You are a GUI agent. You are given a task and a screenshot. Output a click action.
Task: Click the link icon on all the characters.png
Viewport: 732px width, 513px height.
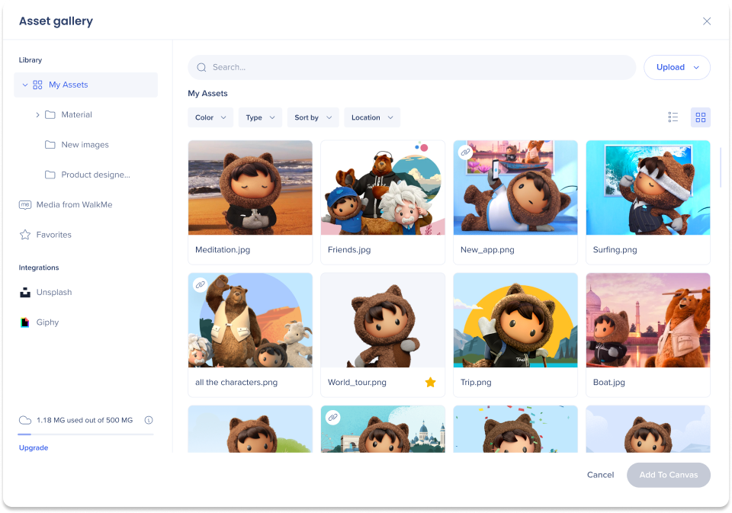tap(200, 285)
